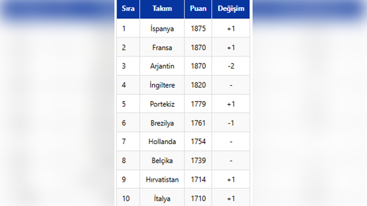Viewport: 367px width, 206px height.
Task: Select the Portekiz team cell
Action: pos(162,104)
